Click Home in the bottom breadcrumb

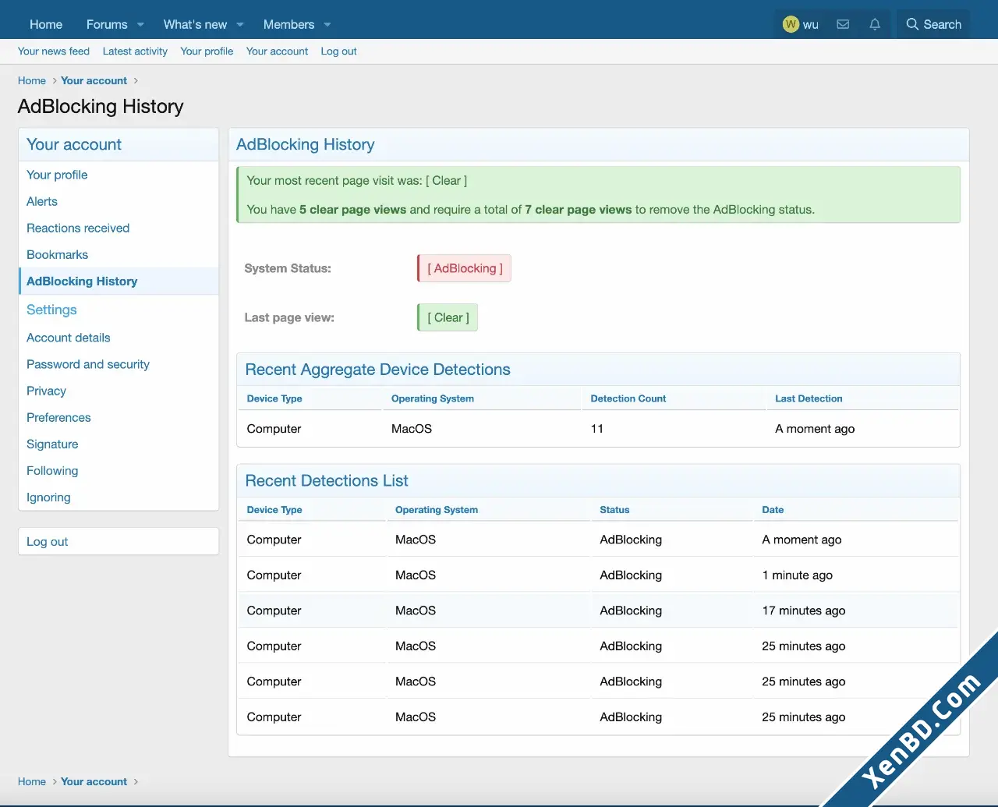32,781
